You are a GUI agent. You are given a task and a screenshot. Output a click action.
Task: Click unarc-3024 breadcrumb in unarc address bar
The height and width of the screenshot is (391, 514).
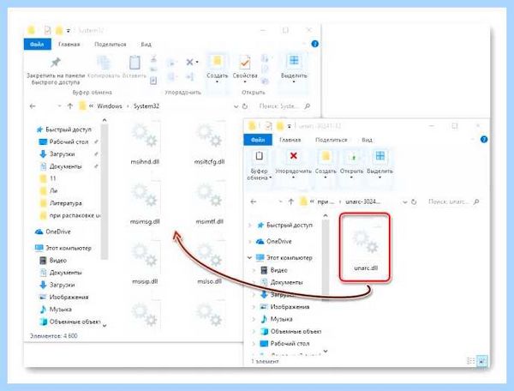click(362, 202)
